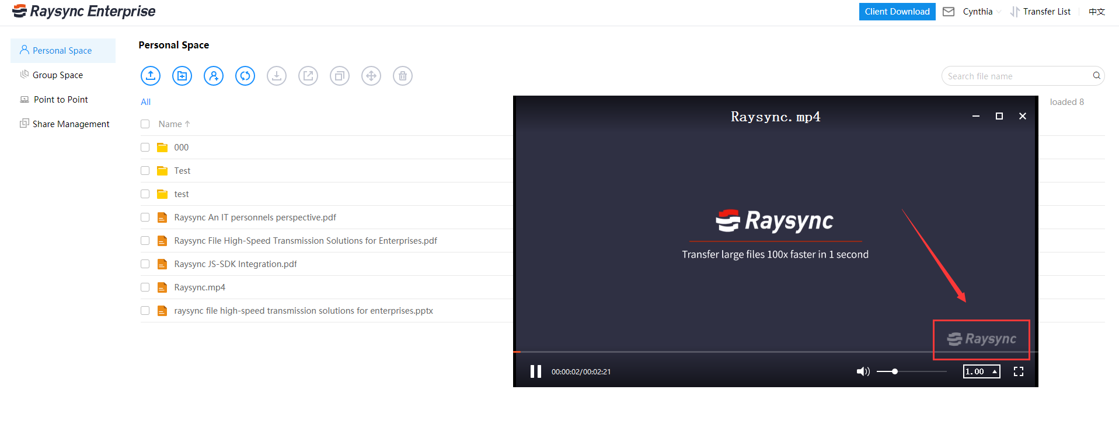The height and width of the screenshot is (421, 1119).
Task: Click the Raysync.mp4 file icon
Action: (162, 287)
